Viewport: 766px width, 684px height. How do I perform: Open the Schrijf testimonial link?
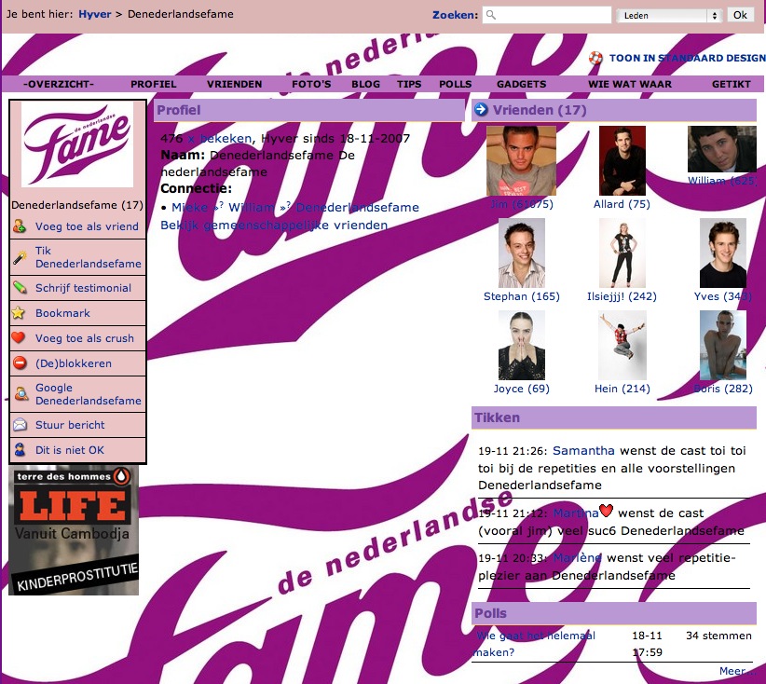pyautogui.click(x=83, y=288)
